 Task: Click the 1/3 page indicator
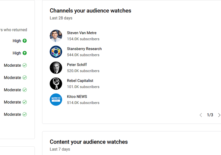point(210,115)
